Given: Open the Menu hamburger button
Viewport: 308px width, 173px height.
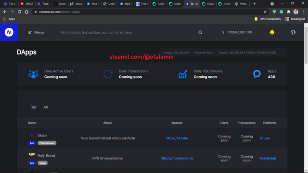Looking at the screenshot, I should click(36, 32).
